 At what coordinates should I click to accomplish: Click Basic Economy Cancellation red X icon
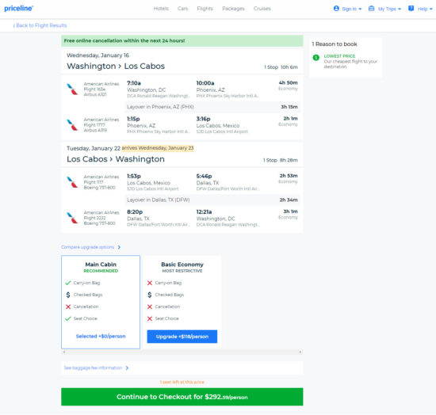pos(150,306)
